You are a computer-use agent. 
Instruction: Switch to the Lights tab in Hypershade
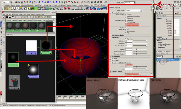(24, 20)
